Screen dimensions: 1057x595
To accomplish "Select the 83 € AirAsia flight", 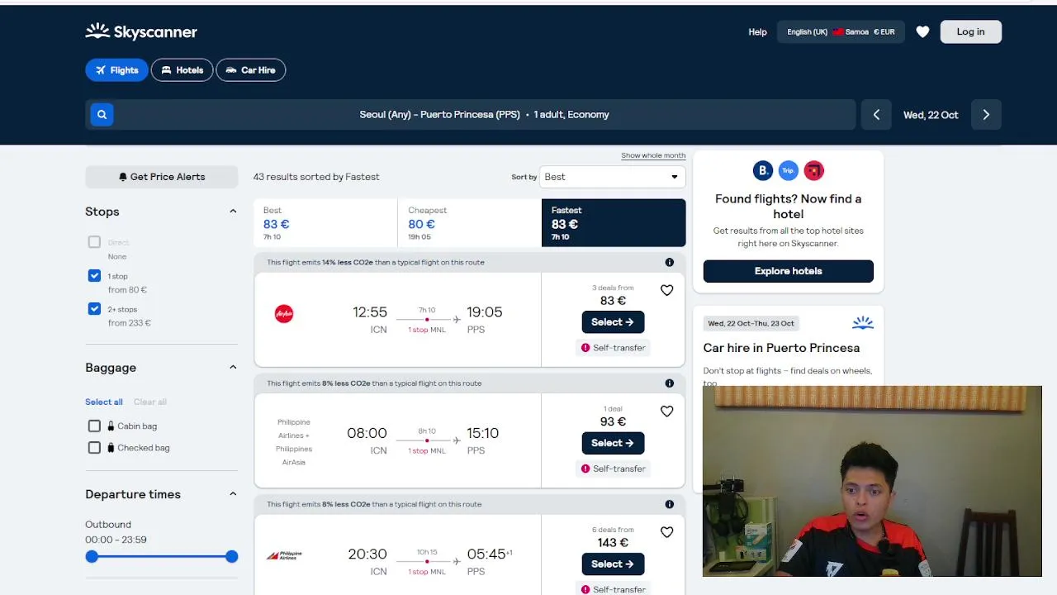I will tap(613, 321).
